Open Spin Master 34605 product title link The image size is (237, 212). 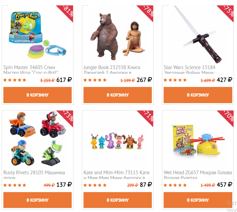tap(31, 70)
